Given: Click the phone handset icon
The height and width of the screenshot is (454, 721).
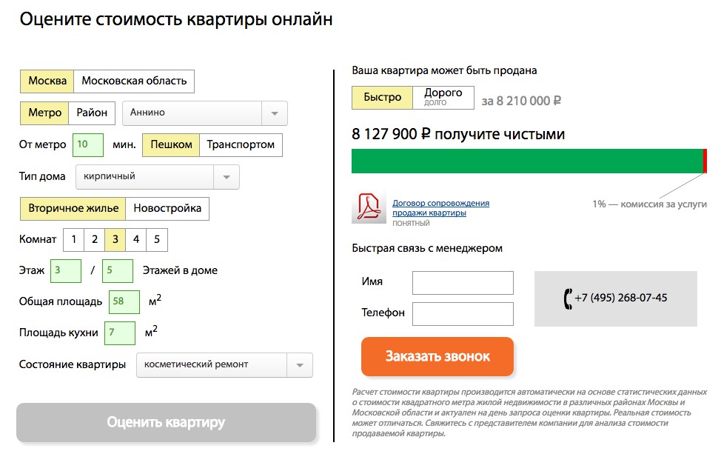Looking at the screenshot, I should [x=568, y=298].
